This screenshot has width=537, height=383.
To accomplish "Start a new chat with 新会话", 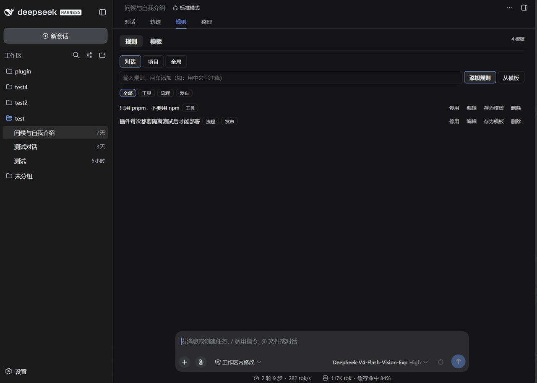I will tap(55, 36).
